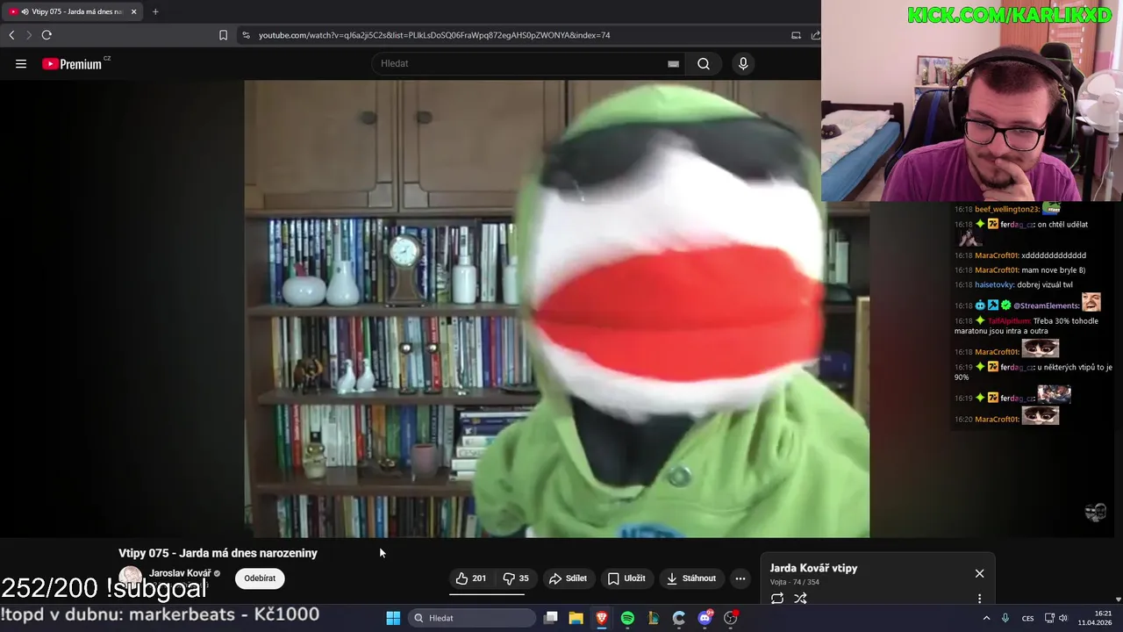The image size is (1123, 632).
Task: Start voice search with microphone icon
Action: click(743, 64)
